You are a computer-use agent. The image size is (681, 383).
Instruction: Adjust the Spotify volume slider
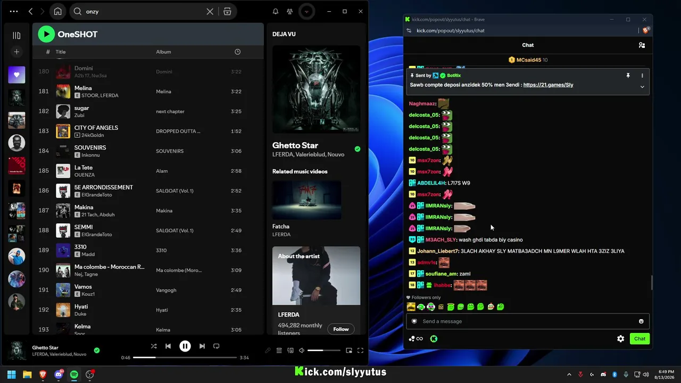tap(323, 351)
